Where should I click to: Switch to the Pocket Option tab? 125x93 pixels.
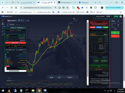(67, 2)
